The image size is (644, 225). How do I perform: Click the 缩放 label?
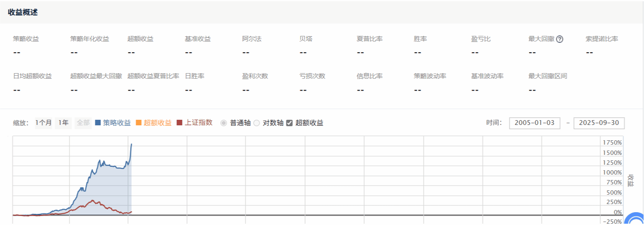pos(21,123)
